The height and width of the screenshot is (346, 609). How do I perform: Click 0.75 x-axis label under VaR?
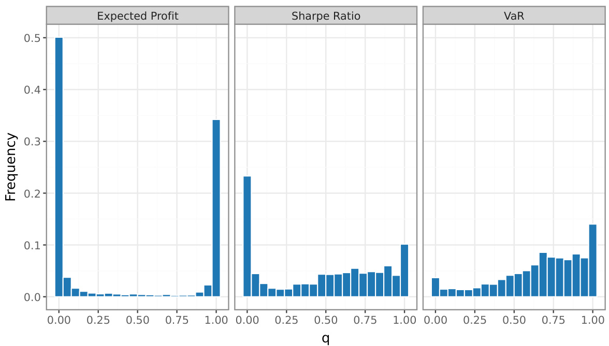coord(553,320)
